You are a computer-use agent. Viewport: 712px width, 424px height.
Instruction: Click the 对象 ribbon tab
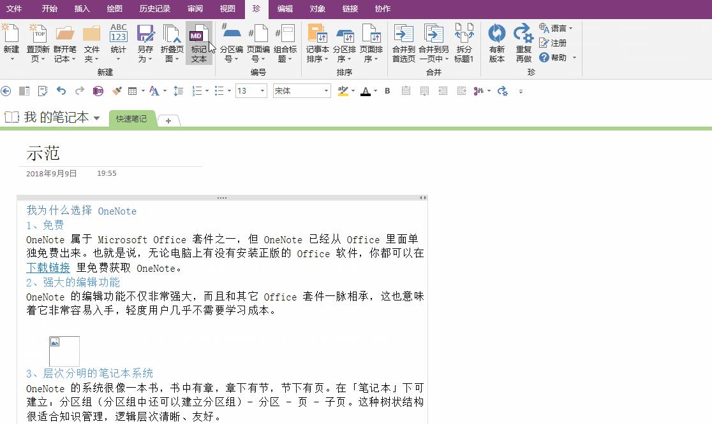click(x=318, y=9)
